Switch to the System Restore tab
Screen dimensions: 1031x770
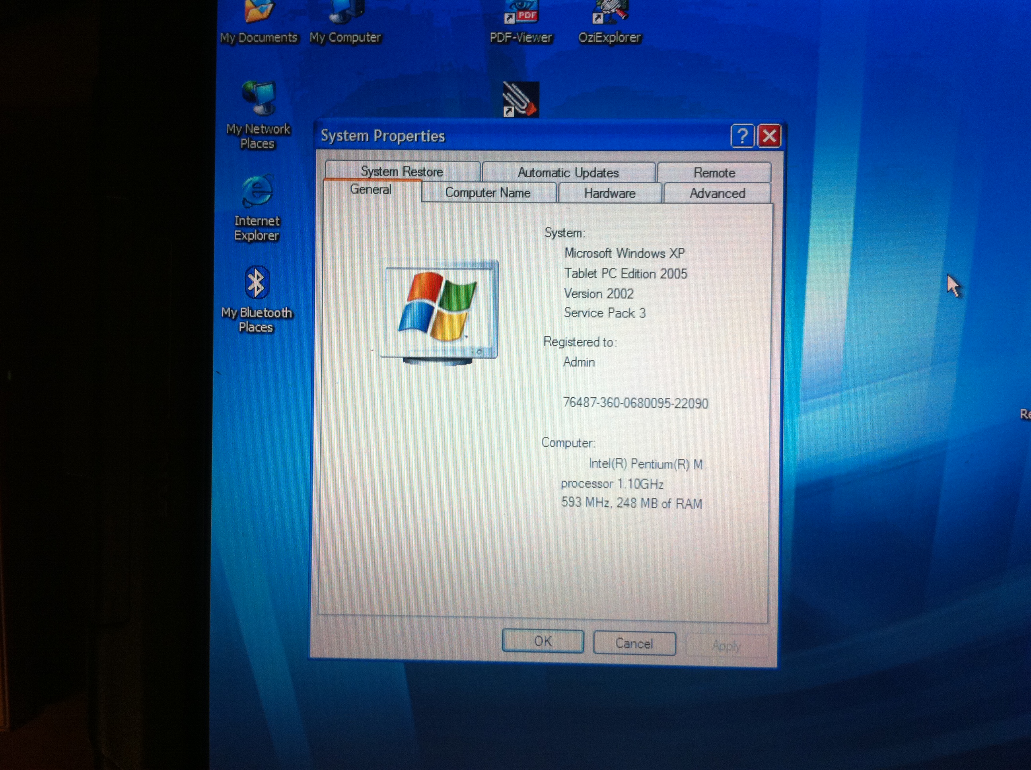point(402,171)
